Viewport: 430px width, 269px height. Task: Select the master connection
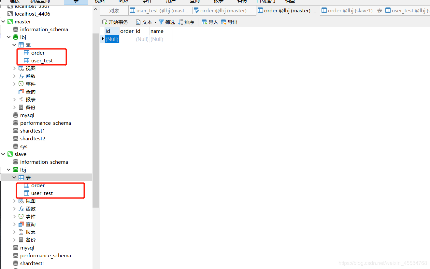(x=23, y=21)
